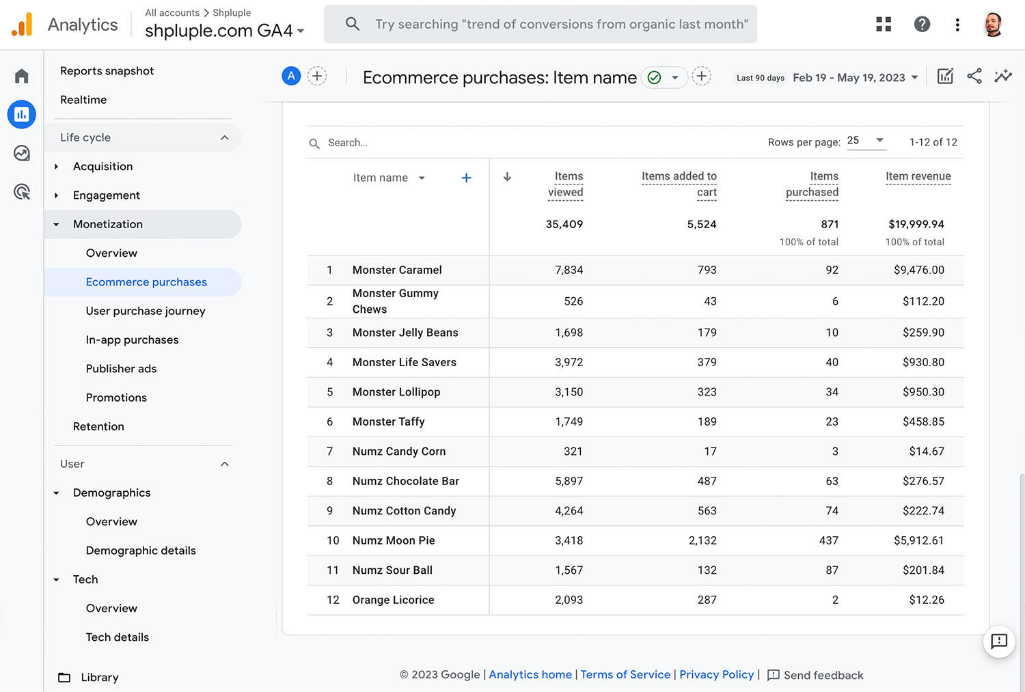1025x692 pixels.
Task: Open the Rows per page dropdown
Action: tap(866, 141)
